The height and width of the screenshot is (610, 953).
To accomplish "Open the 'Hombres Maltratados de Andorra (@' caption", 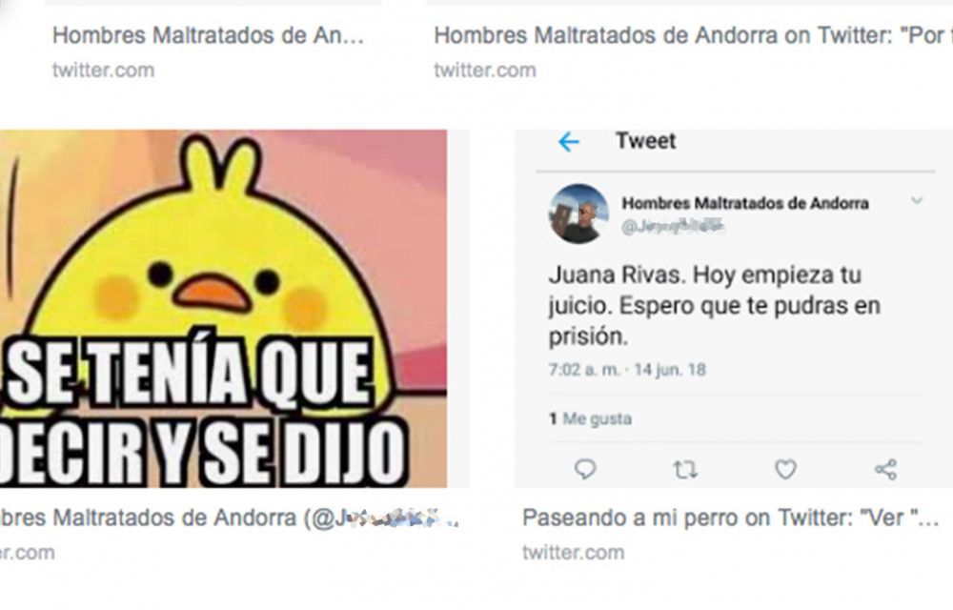I will (x=229, y=518).
